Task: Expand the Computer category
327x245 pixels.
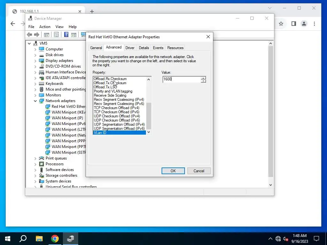Action: (35, 49)
